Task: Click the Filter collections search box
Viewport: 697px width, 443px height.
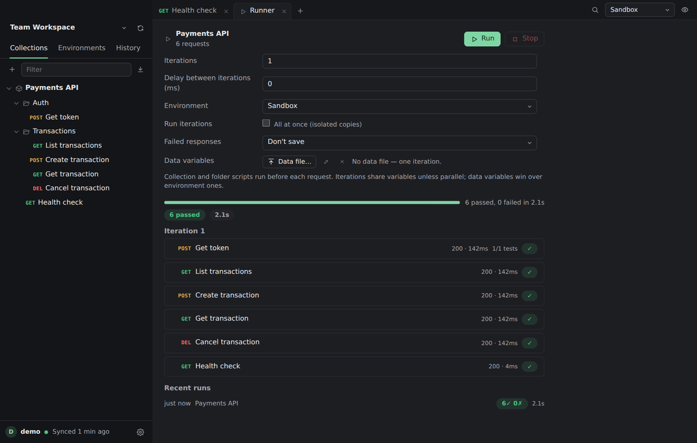Action: [x=76, y=70]
